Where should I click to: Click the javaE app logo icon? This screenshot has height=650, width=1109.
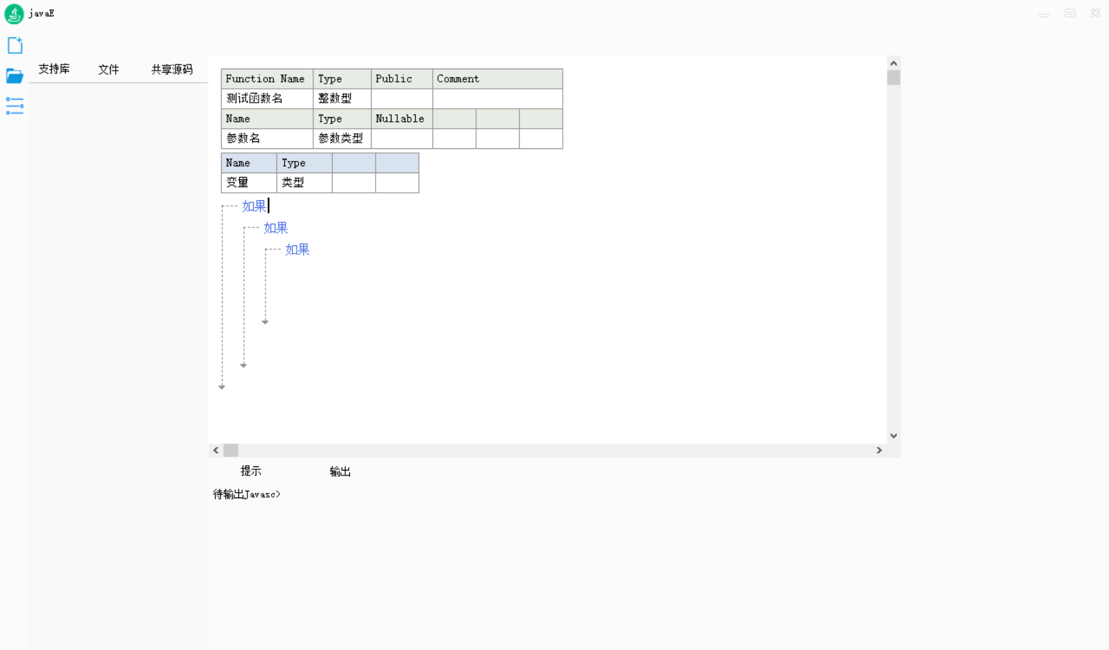(14, 14)
